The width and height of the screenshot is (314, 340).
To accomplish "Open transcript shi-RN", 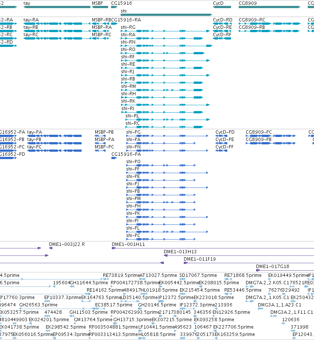I will pos(128,42).
